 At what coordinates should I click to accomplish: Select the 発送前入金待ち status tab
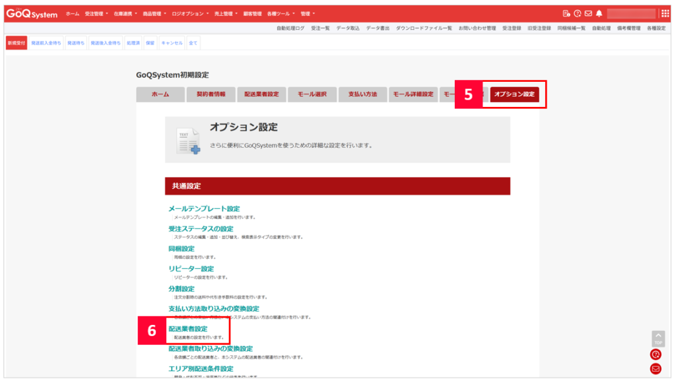pos(46,43)
